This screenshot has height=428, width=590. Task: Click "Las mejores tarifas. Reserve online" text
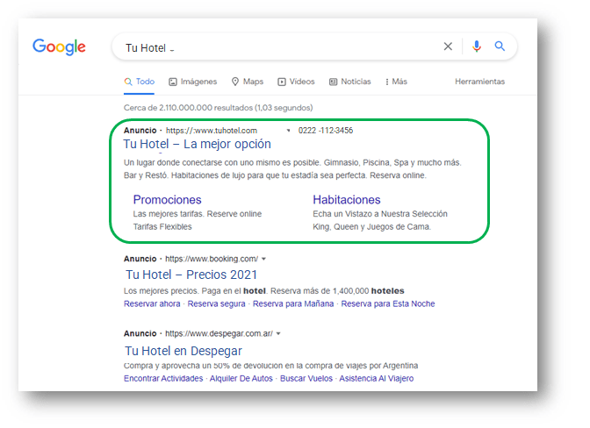pos(198,214)
